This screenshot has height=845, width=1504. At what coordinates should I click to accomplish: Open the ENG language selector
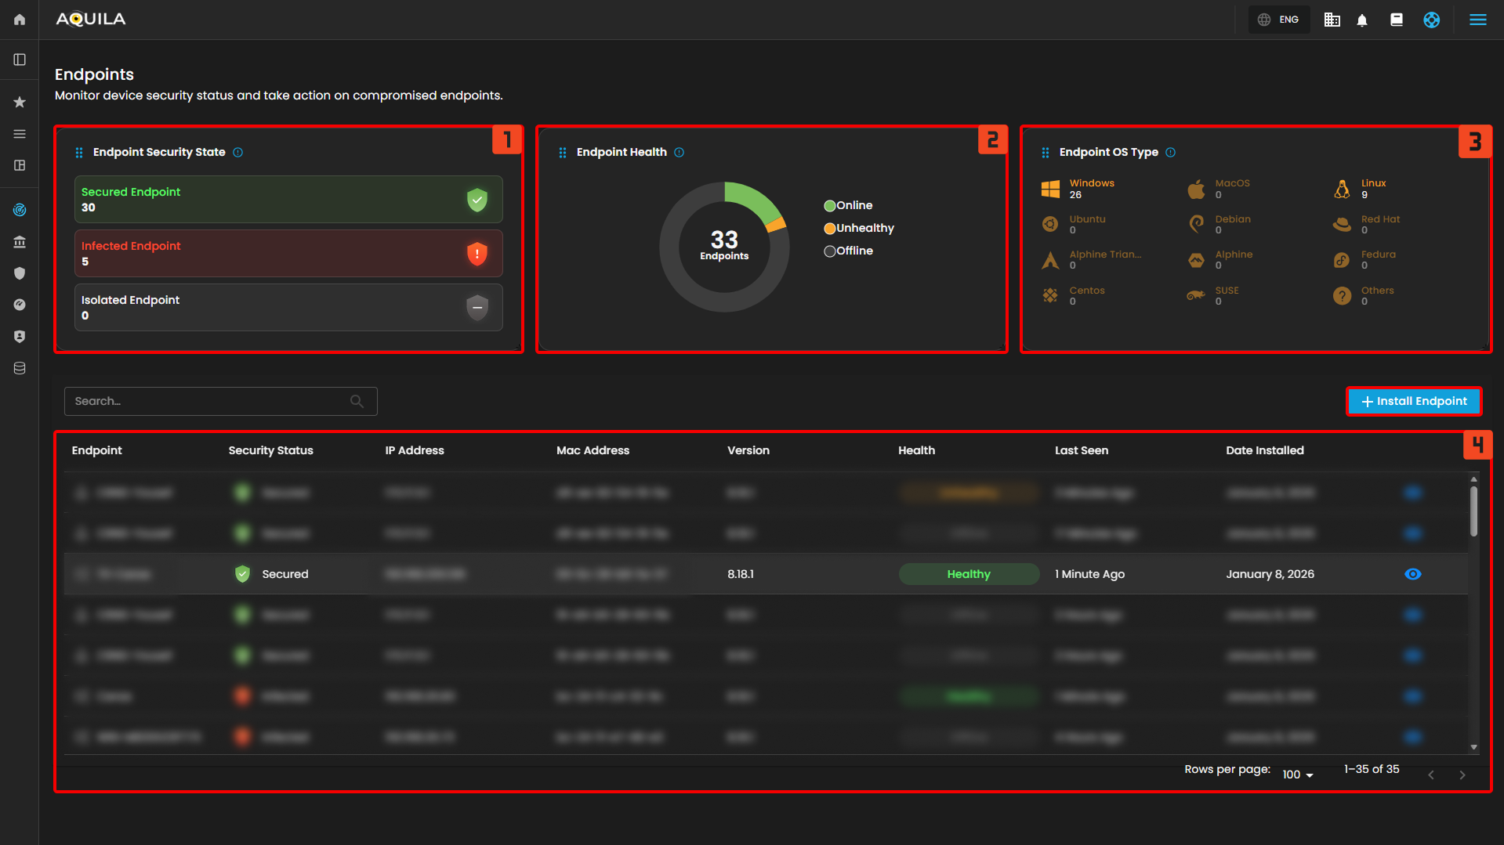[x=1279, y=20]
